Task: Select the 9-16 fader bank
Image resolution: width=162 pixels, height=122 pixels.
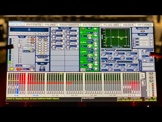Action: coord(36,96)
